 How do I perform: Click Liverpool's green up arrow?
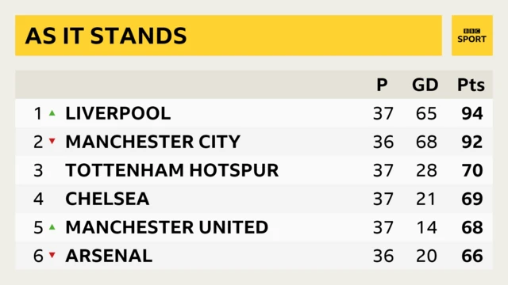tap(52, 113)
